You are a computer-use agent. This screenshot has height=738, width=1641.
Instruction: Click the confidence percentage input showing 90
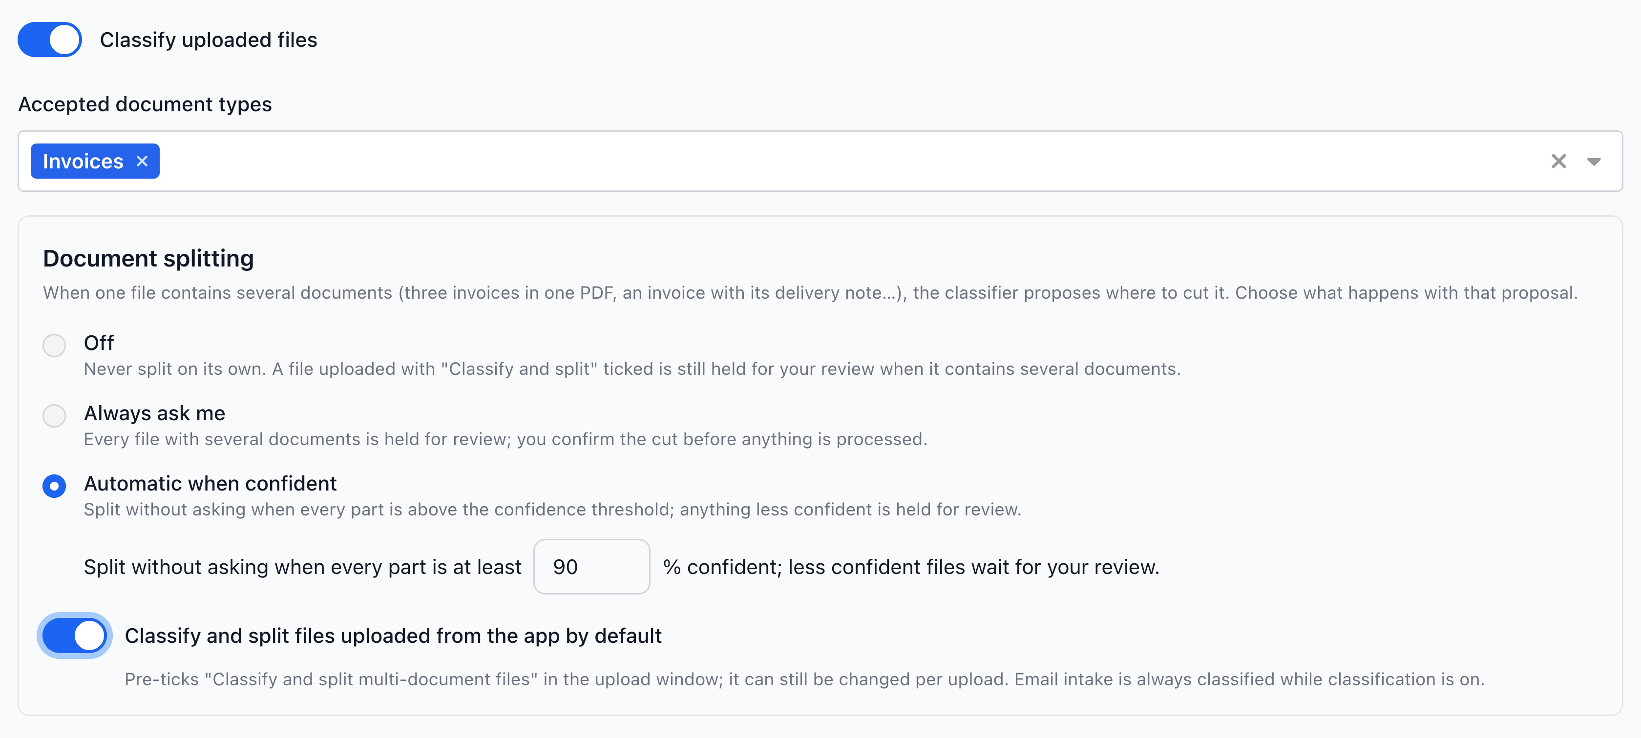pos(591,567)
